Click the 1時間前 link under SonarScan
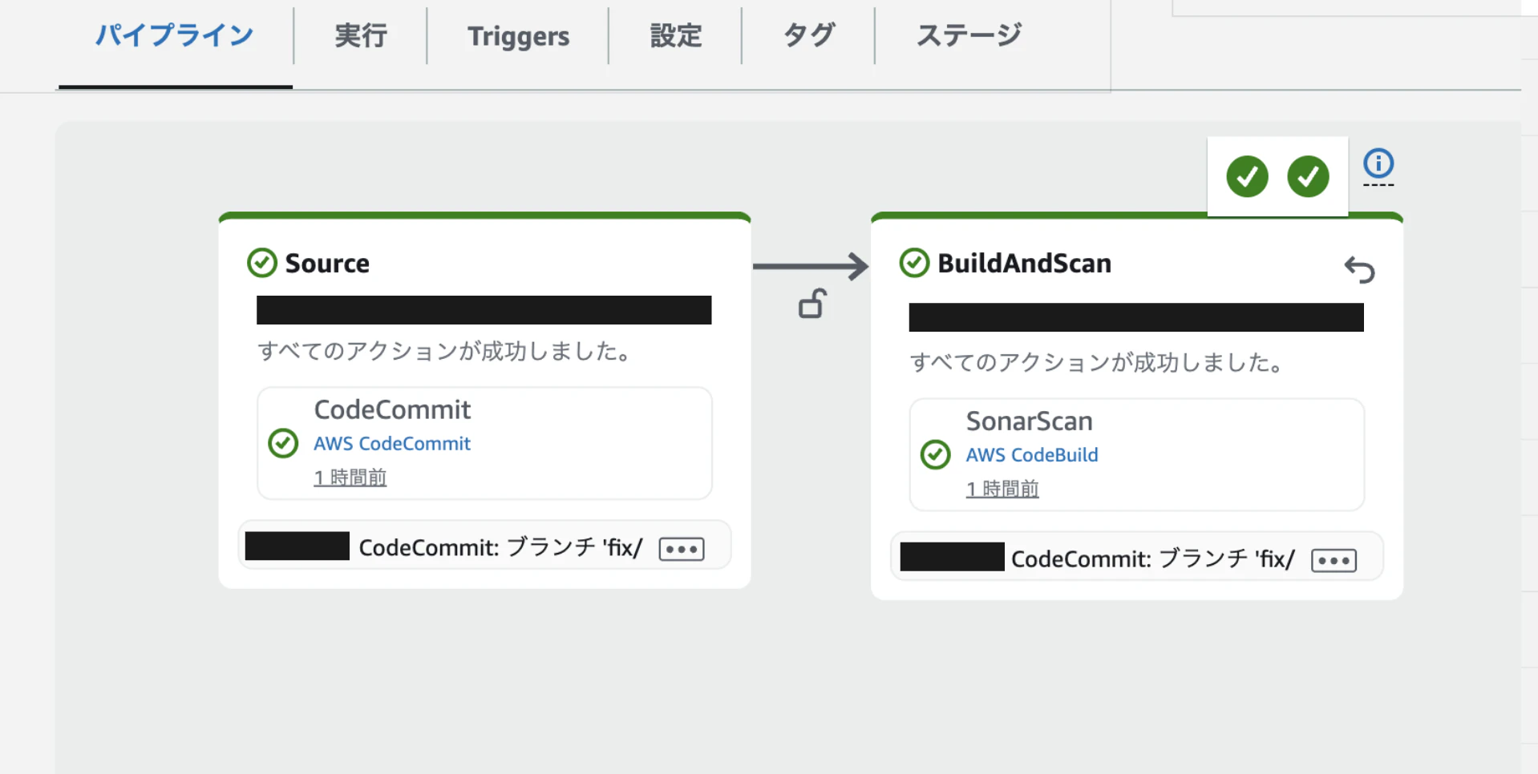This screenshot has width=1538, height=774. (x=1002, y=489)
